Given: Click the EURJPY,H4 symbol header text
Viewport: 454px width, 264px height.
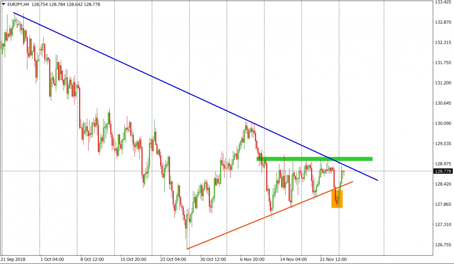Looking at the screenshot, I should (17, 4).
